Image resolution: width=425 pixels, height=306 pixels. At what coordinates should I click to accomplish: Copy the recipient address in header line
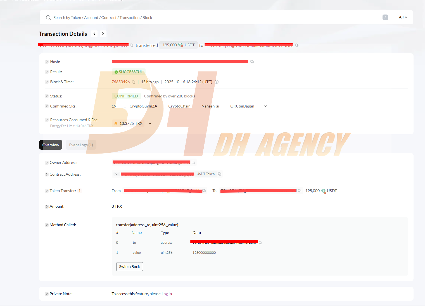point(297,45)
